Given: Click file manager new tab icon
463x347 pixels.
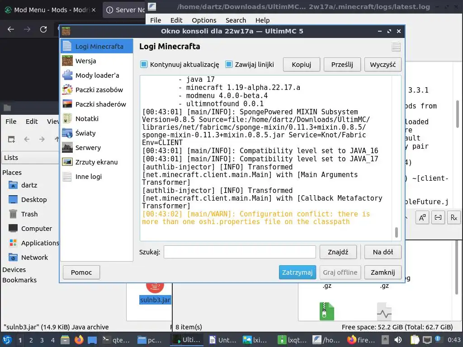Looking at the screenshot, I should click(x=11, y=139).
